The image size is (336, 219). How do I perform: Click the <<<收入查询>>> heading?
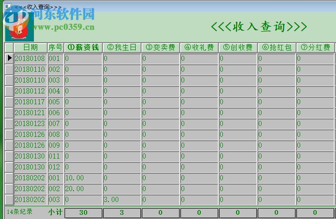259,27
